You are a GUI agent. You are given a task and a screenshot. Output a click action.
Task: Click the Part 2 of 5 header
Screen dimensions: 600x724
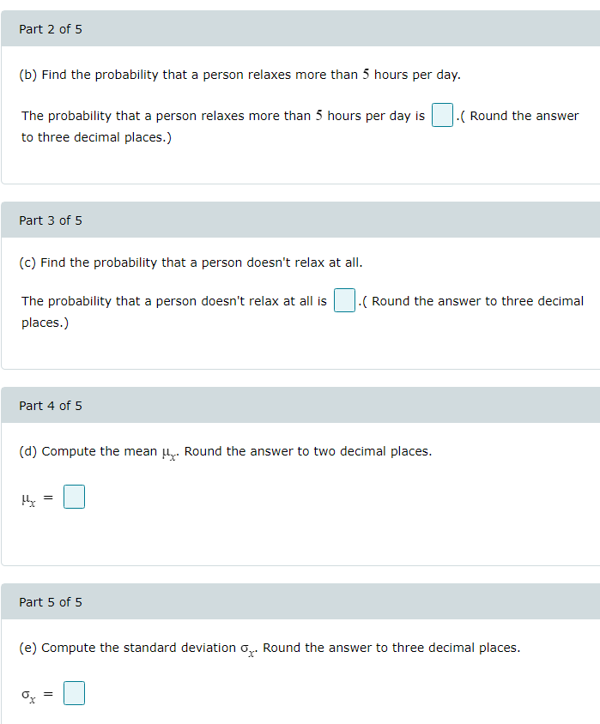[50, 28]
